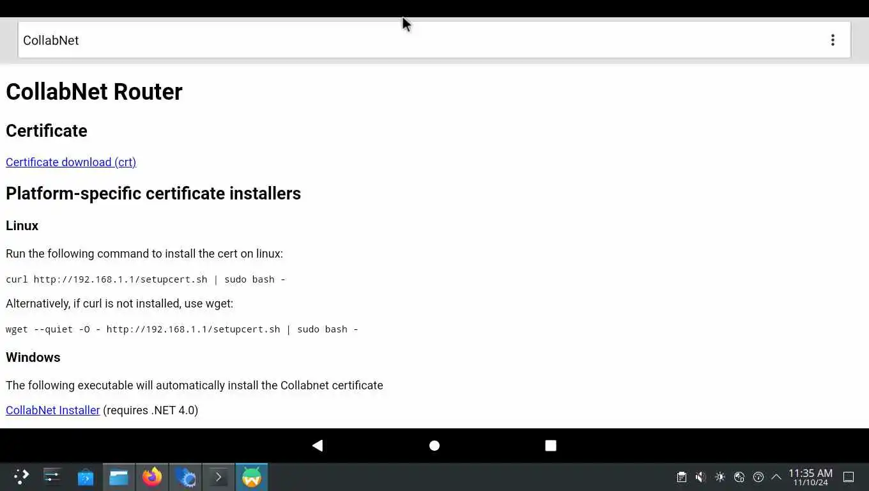Open the blue gear taskbar app
The height and width of the screenshot is (491, 869).
(185, 477)
